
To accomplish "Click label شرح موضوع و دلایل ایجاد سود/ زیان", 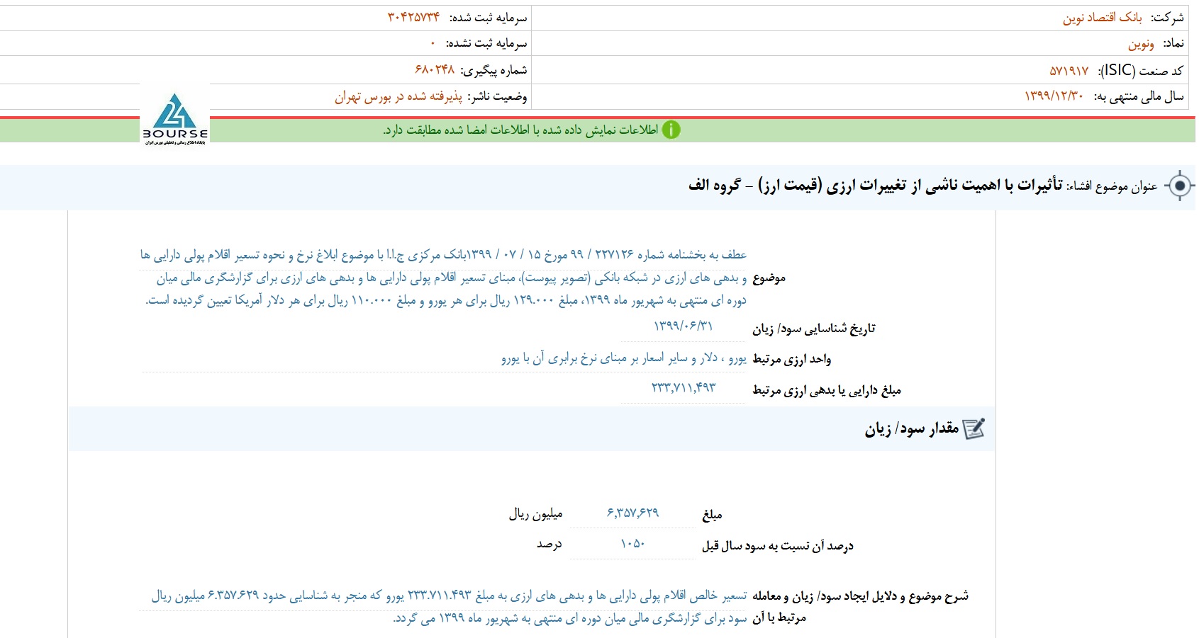I will [860, 607].
